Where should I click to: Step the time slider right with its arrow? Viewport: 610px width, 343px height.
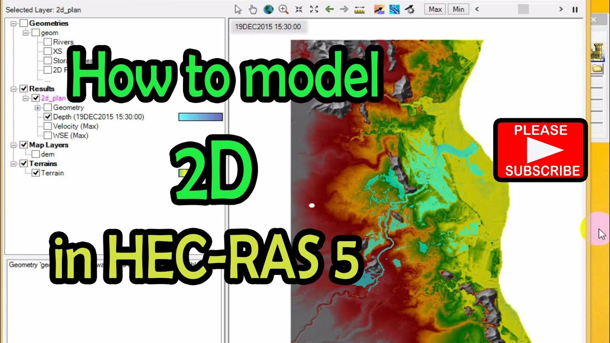tap(561, 9)
